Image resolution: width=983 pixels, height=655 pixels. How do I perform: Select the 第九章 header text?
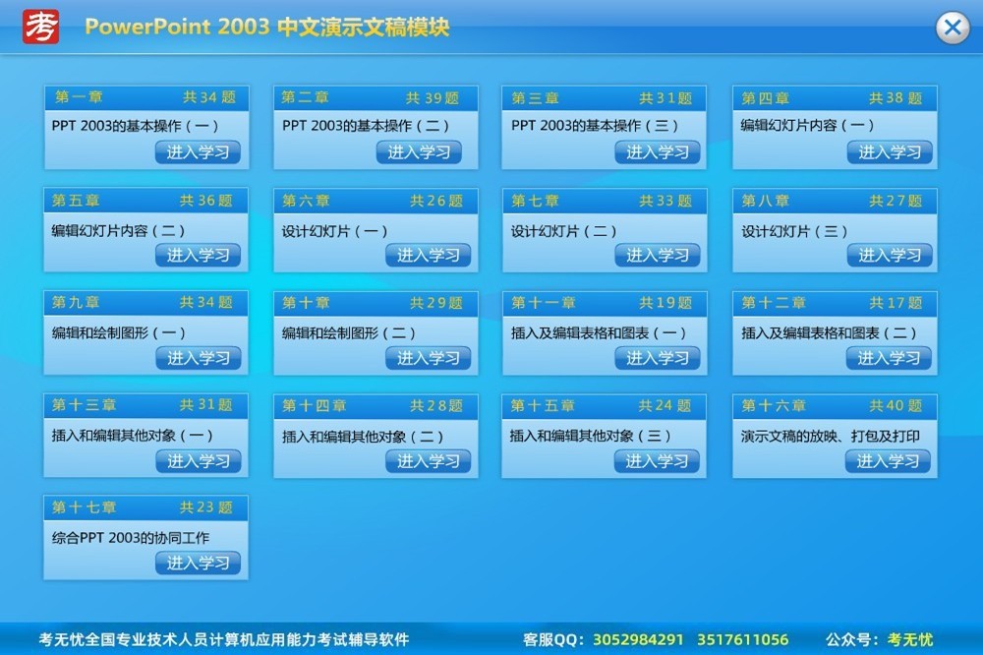click(76, 302)
